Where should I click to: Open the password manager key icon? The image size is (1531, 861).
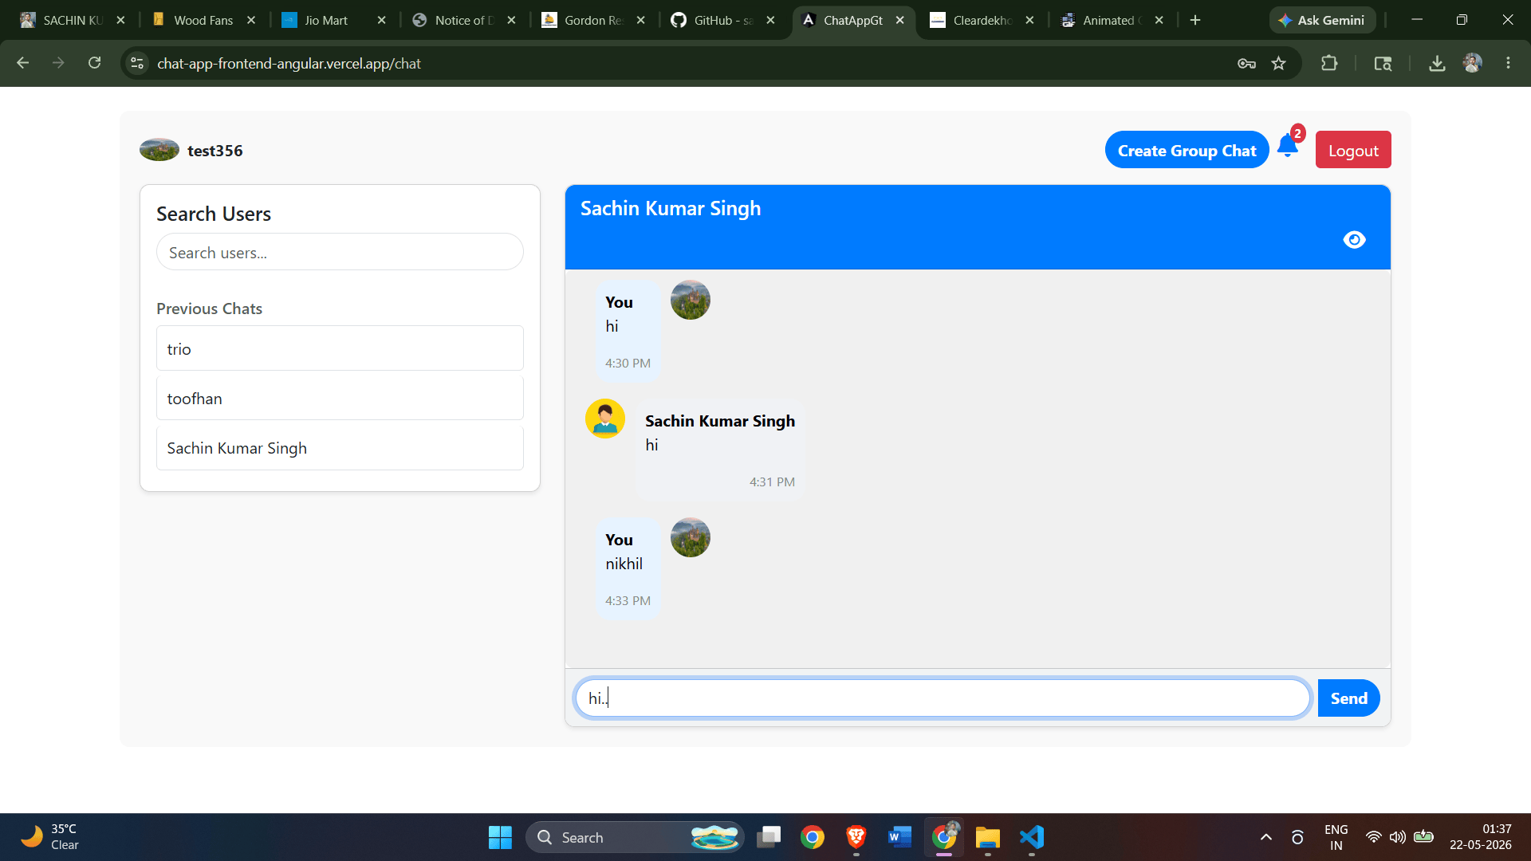[x=1246, y=63]
